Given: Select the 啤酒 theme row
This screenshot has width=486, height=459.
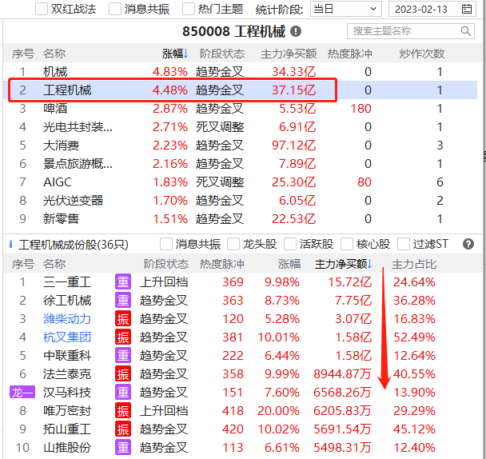Looking at the screenshot, I should [x=241, y=109].
